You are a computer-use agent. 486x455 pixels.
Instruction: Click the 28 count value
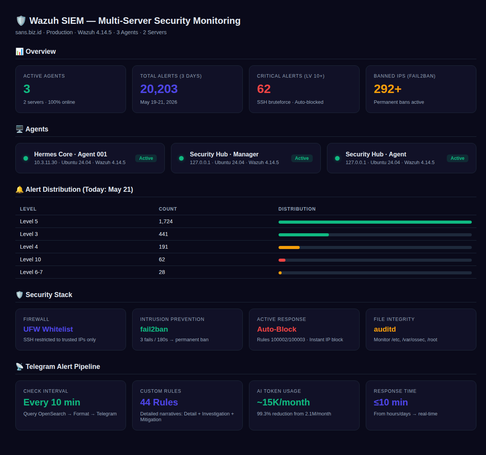[162, 272]
